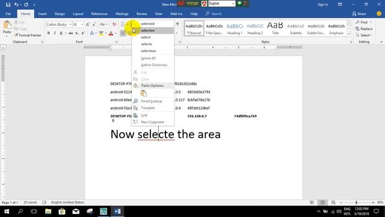
Task: Toggle Underline formatting
Action: (61, 33)
